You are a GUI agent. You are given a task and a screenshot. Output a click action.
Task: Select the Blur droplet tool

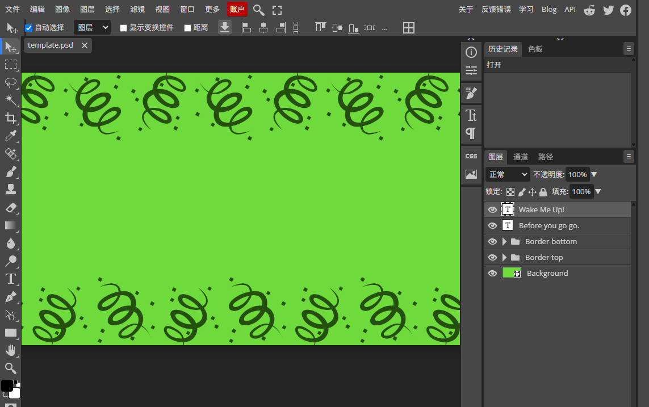click(11, 243)
